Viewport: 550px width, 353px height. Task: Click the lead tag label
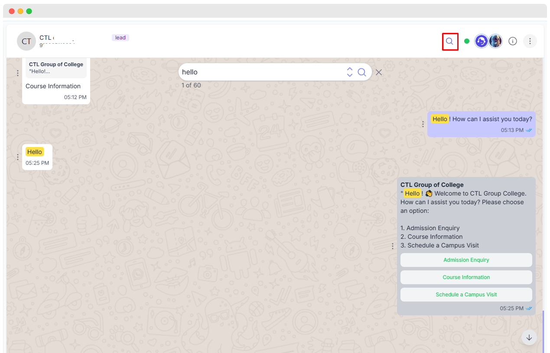pos(120,38)
